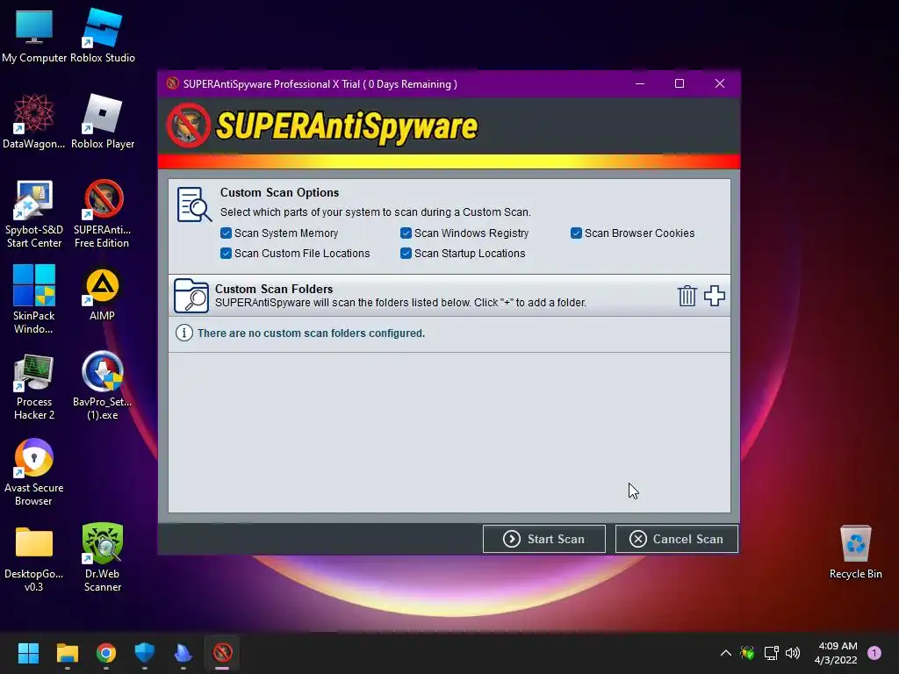The height and width of the screenshot is (674, 899).
Task: Open Windows Security shield in taskbar
Action: tap(145, 653)
